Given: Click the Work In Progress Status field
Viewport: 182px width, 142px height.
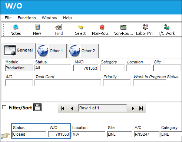Looking at the screenshot, I should tap(149, 83).
